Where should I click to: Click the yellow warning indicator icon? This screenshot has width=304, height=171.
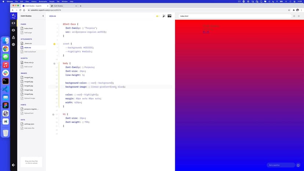(158, 16)
